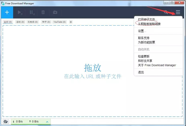
Task: Delete selected download with trash icon
Action: point(43,12)
